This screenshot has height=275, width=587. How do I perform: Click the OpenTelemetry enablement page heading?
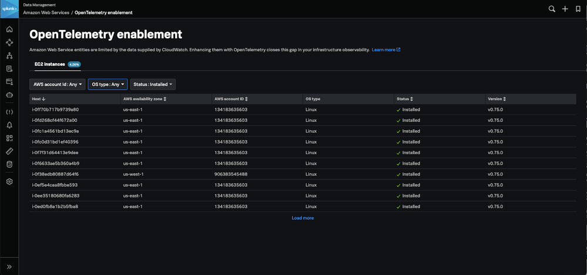(106, 35)
